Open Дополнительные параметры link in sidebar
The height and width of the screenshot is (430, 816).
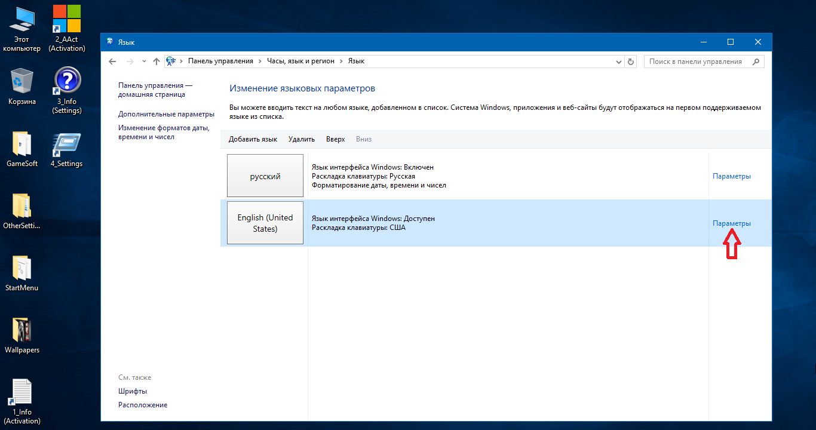click(x=165, y=114)
